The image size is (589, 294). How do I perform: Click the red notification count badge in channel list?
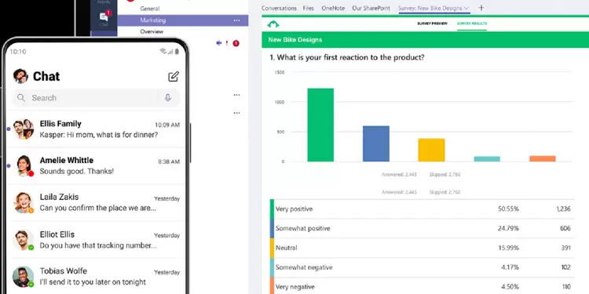(236, 43)
